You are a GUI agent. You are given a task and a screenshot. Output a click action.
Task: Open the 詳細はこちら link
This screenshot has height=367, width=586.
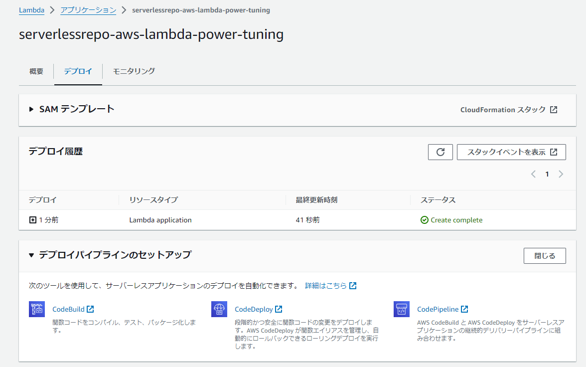point(326,286)
